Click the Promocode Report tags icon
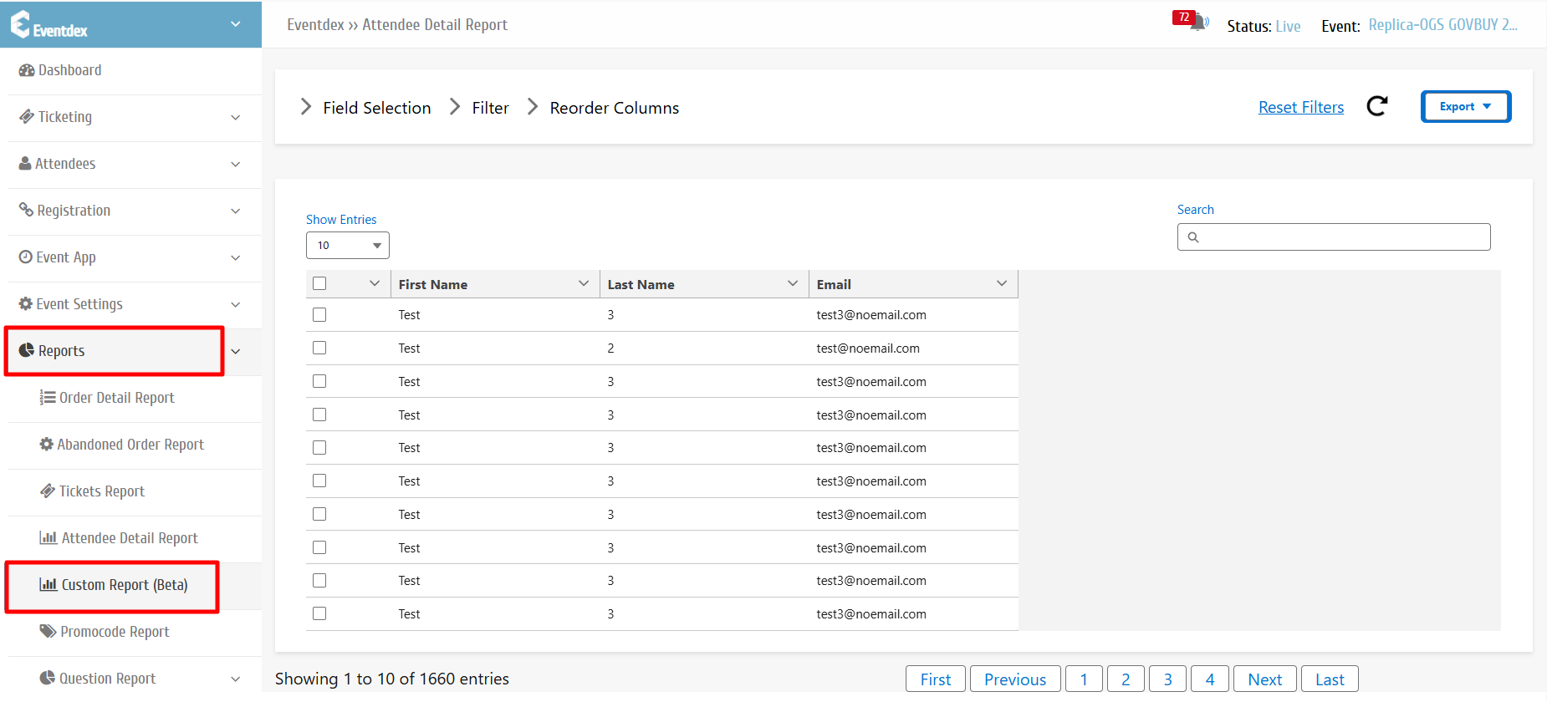The image size is (1547, 702). pos(48,631)
